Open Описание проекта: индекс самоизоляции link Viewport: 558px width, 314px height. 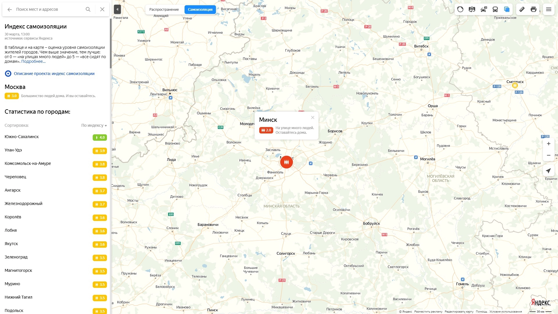click(x=54, y=74)
